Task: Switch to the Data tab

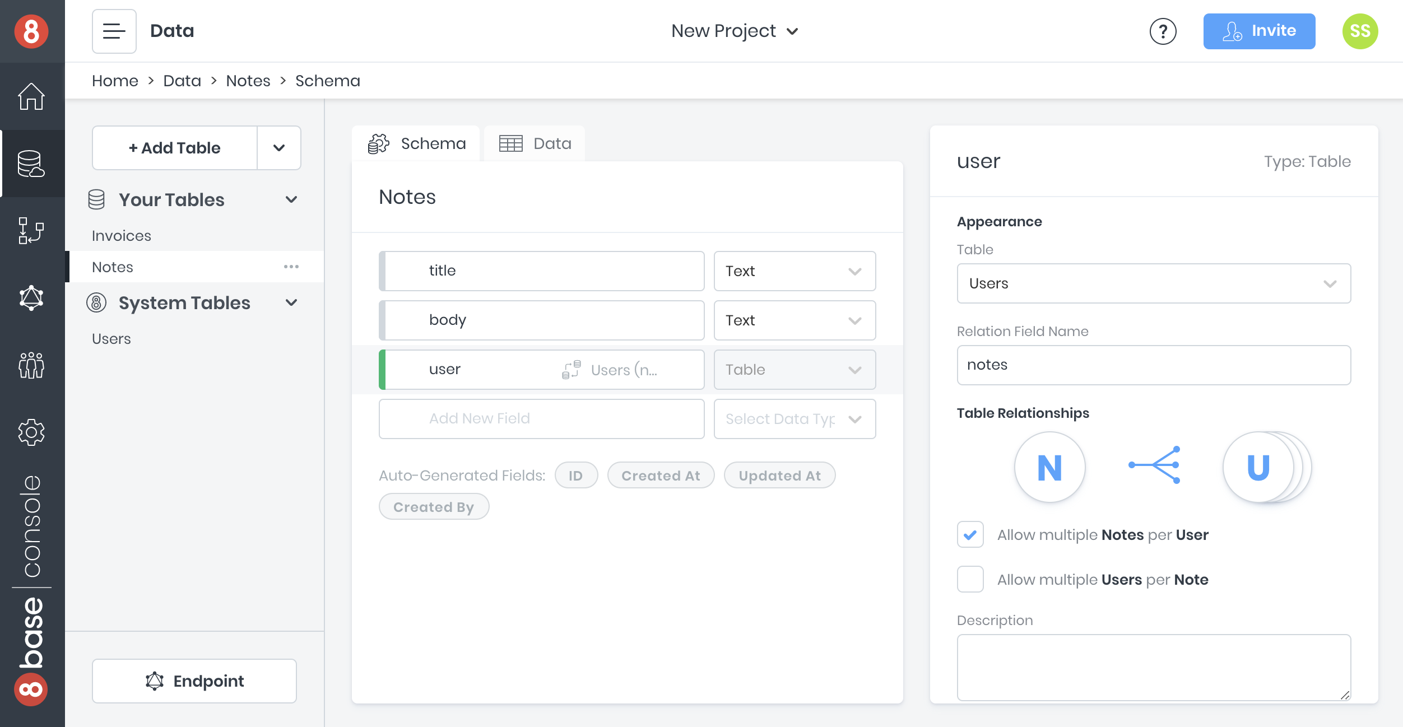Action: point(535,144)
